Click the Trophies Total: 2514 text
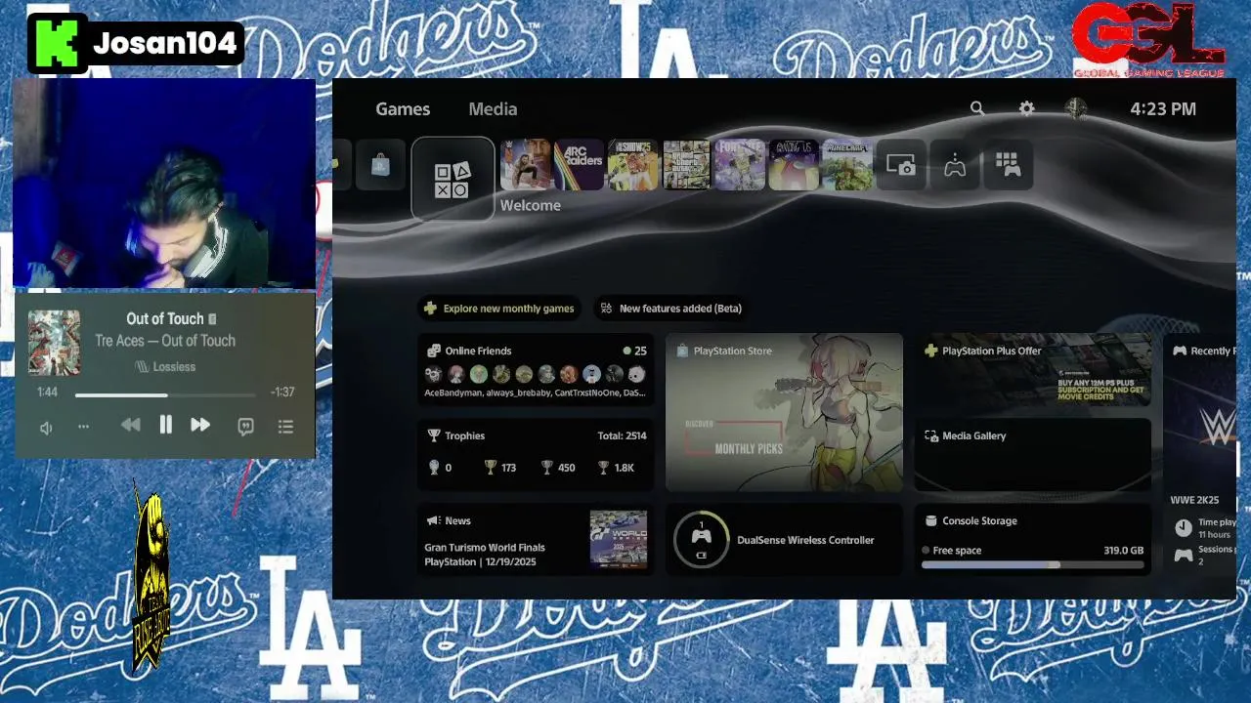 click(622, 435)
